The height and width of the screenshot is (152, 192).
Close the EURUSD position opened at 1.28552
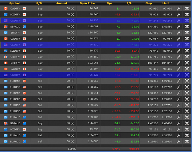[187, 87]
